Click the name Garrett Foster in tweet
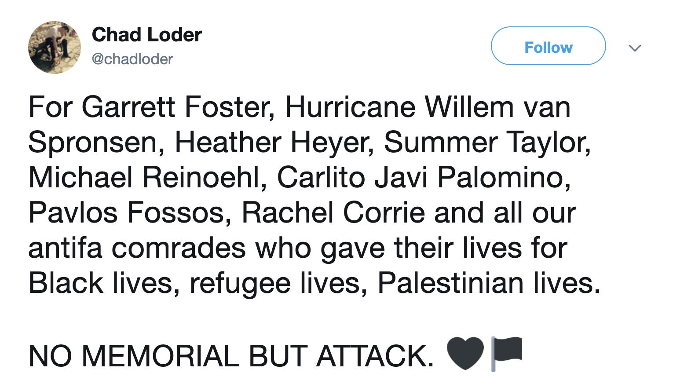This screenshot has width=673, height=380. [x=176, y=107]
